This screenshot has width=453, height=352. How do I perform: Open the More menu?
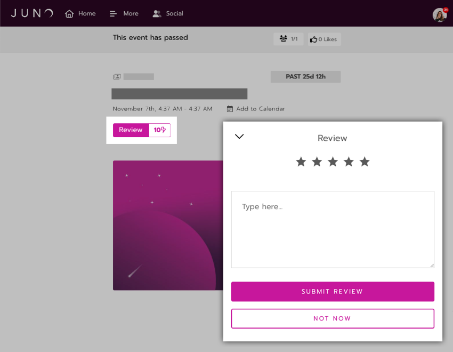124,13
